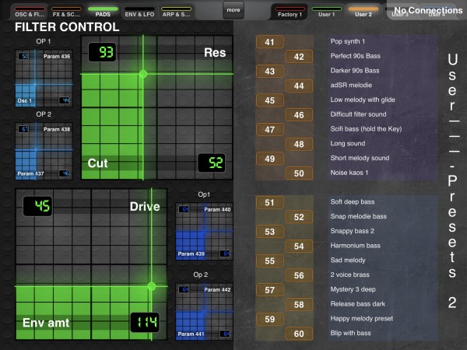Switch to the ARP & S... tab
467x350 pixels.
(176, 12)
